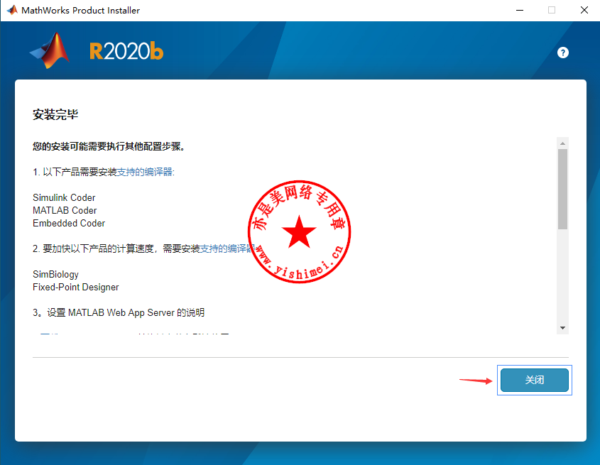The height and width of the screenshot is (465, 600).
Task: Click the maximize window button
Action: click(551, 10)
